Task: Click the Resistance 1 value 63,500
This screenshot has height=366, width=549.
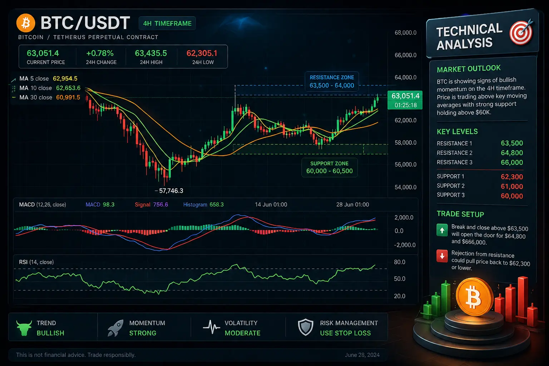Action: tap(512, 143)
